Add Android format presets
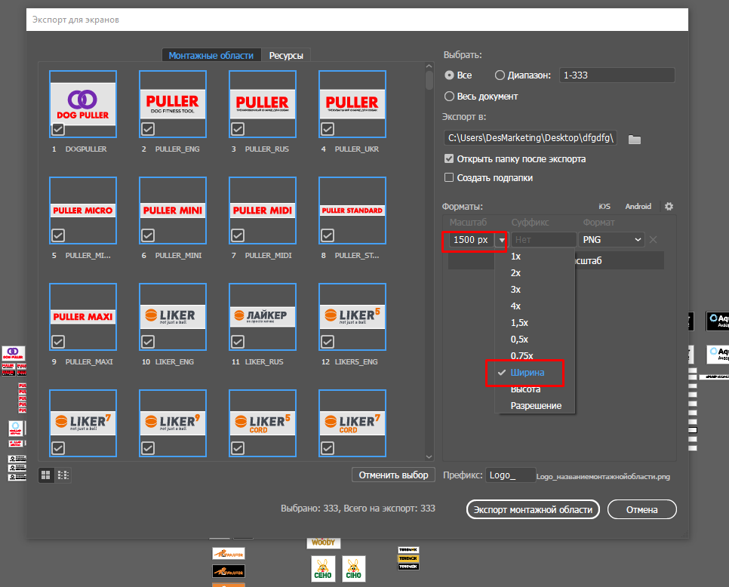Screen dimensions: 729x587 pyautogui.click(x=638, y=206)
